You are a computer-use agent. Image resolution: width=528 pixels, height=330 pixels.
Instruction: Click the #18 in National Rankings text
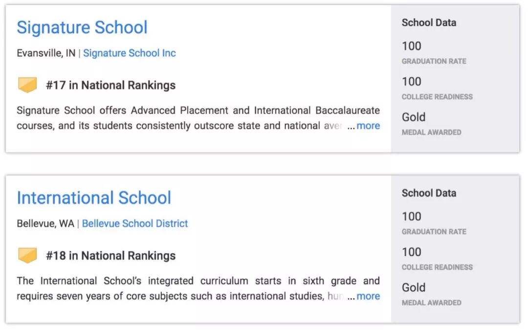click(110, 256)
